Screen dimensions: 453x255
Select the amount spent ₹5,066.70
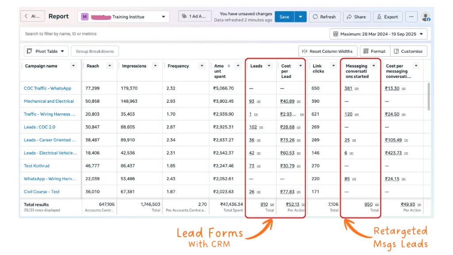point(223,88)
